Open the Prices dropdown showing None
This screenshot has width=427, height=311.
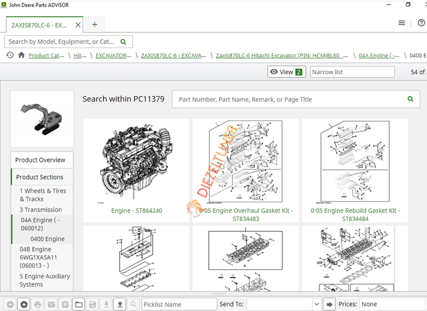point(393,304)
